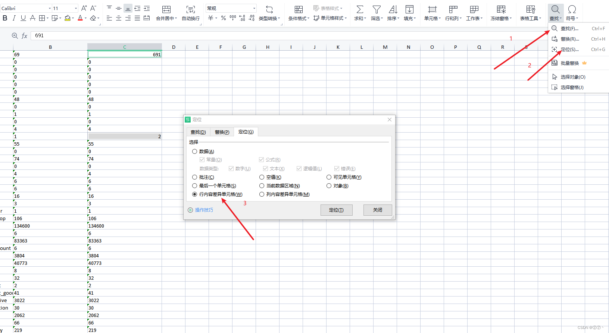Choose 定位(S)... from the dropdown menu
This screenshot has height=333, width=609.
[578, 49]
